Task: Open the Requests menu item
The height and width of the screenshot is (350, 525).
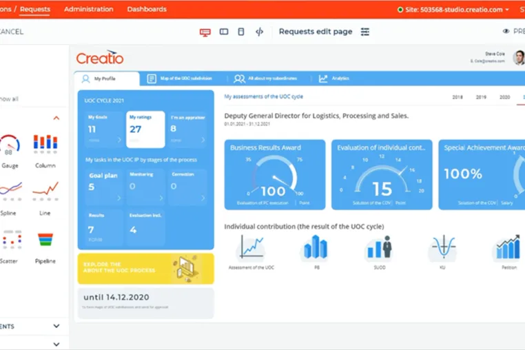Action: point(35,10)
